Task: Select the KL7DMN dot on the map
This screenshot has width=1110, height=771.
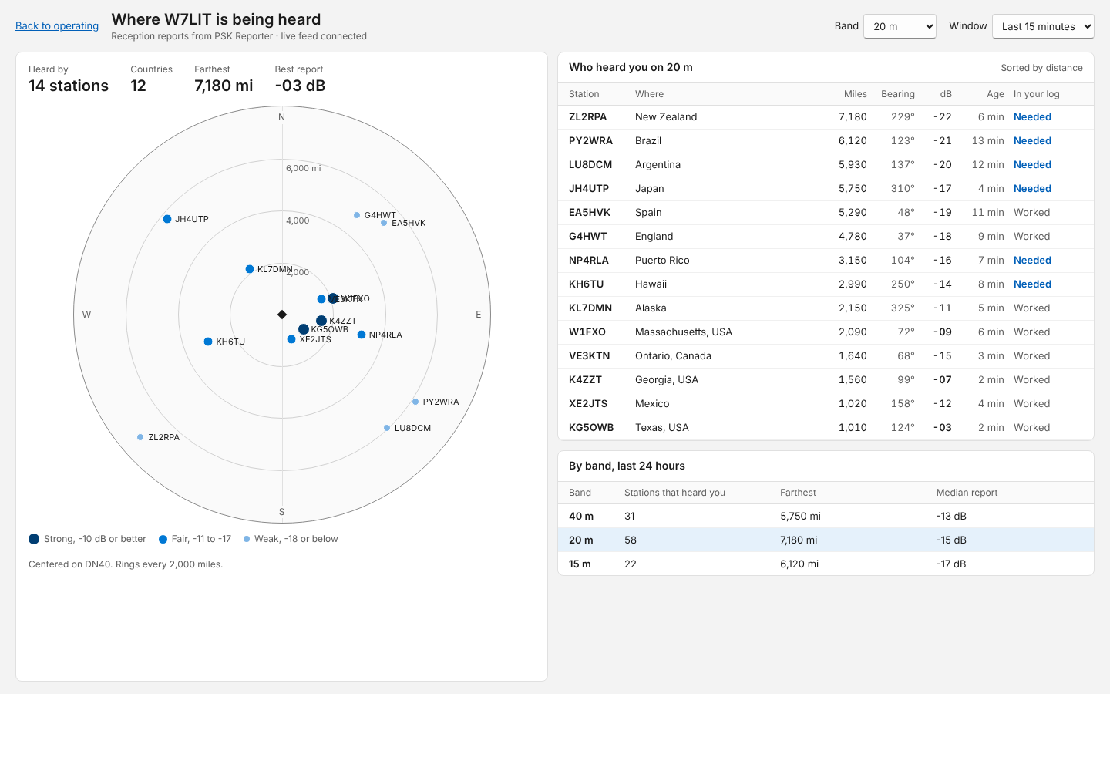Action: click(x=250, y=269)
